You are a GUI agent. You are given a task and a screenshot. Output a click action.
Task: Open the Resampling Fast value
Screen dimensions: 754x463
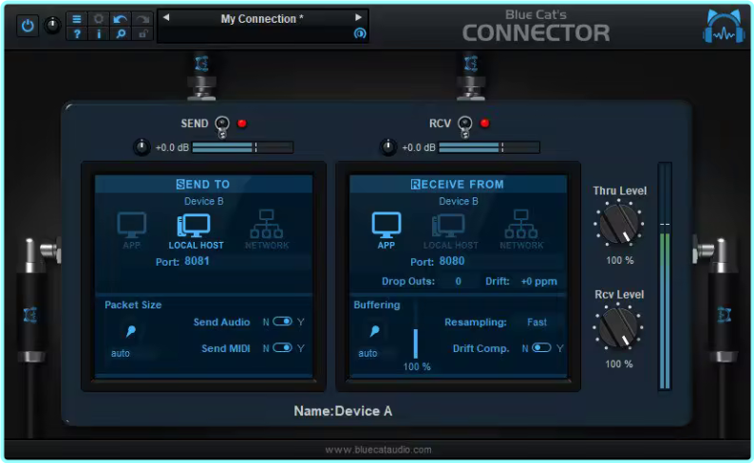(537, 323)
